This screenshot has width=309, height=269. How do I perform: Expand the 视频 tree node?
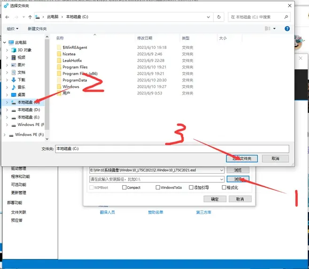click(x=7, y=57)
